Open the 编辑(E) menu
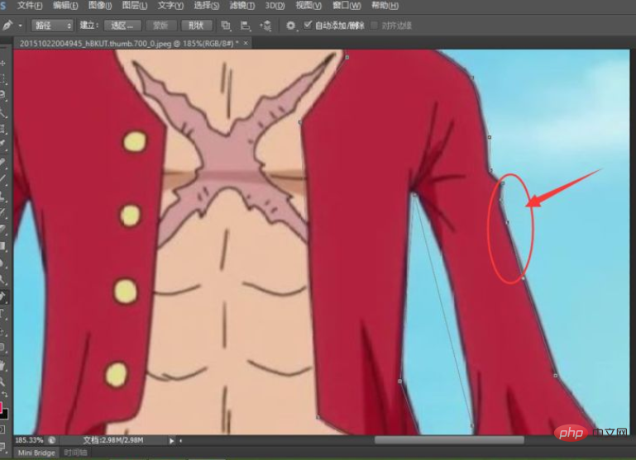This screenshot has width=636, height=460. (65, 6)
